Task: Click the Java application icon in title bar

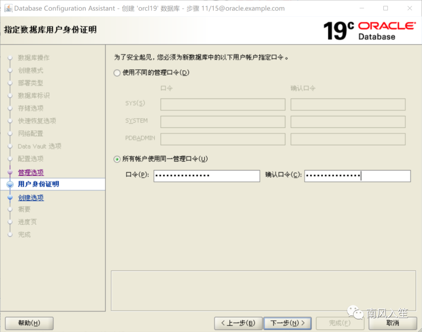Action: tap(8, 8)
